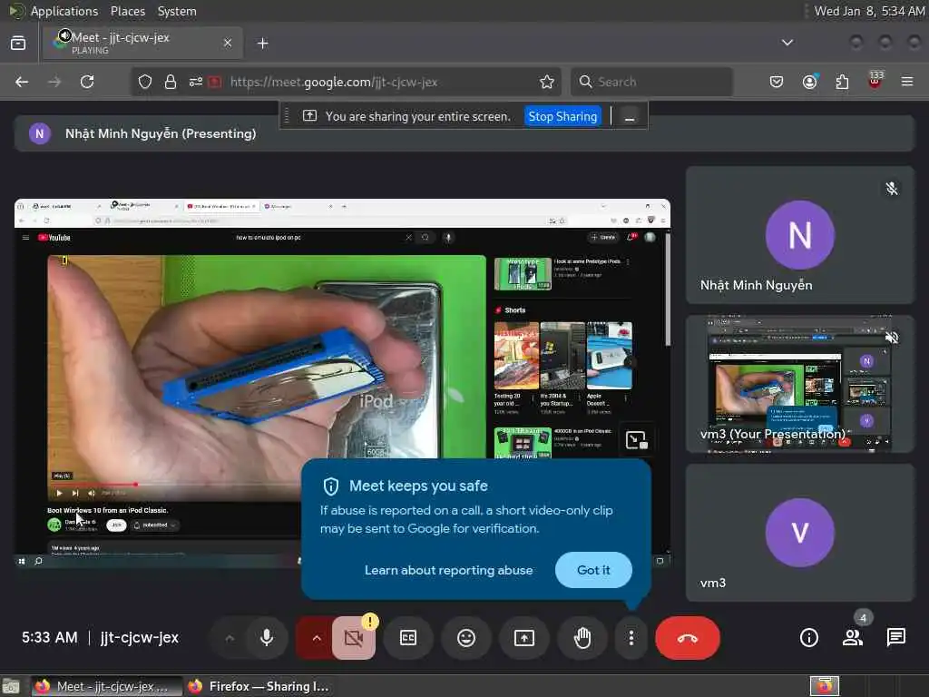Reload the Meet page

(87, 82)
